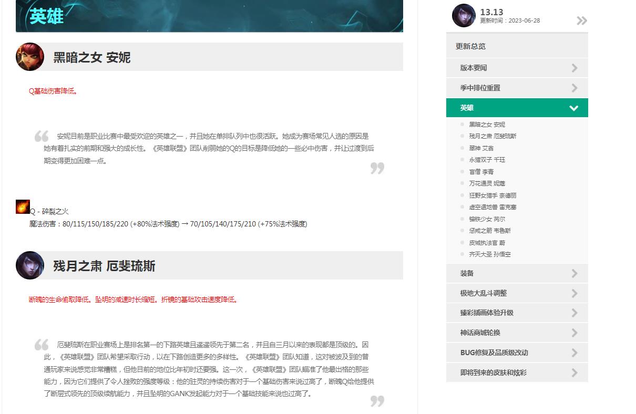
Task: Click the 英雄 banner title
Action: [47, 16]
